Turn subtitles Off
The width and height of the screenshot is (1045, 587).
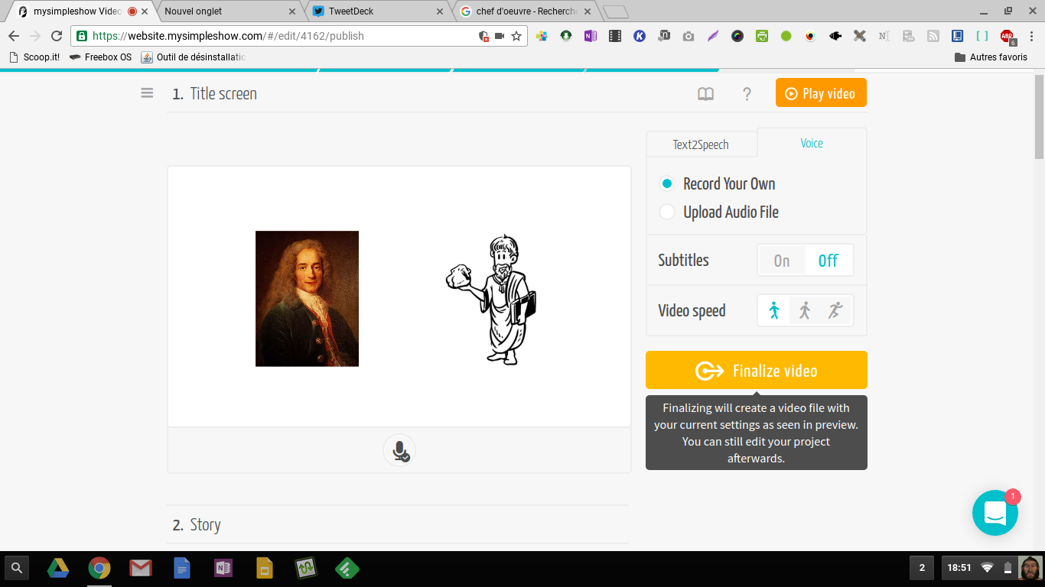point(828,261)
